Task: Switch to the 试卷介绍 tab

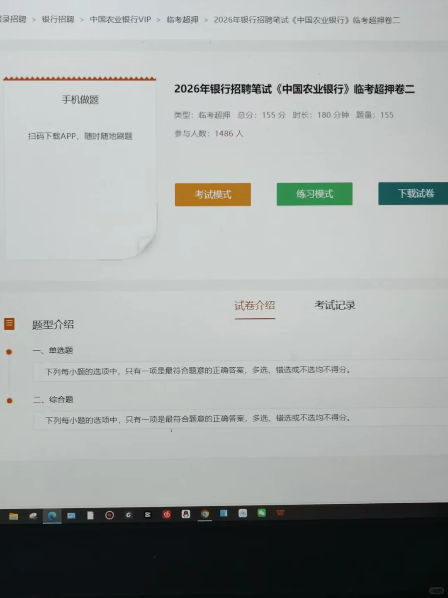Action: [x=255, y=306]
